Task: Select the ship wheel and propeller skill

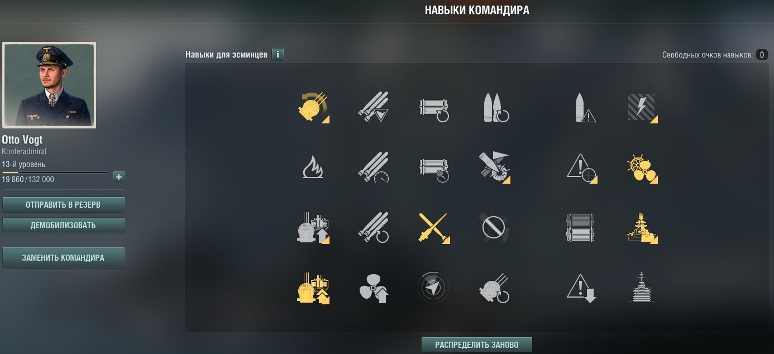Action: (x=642, y=168)
